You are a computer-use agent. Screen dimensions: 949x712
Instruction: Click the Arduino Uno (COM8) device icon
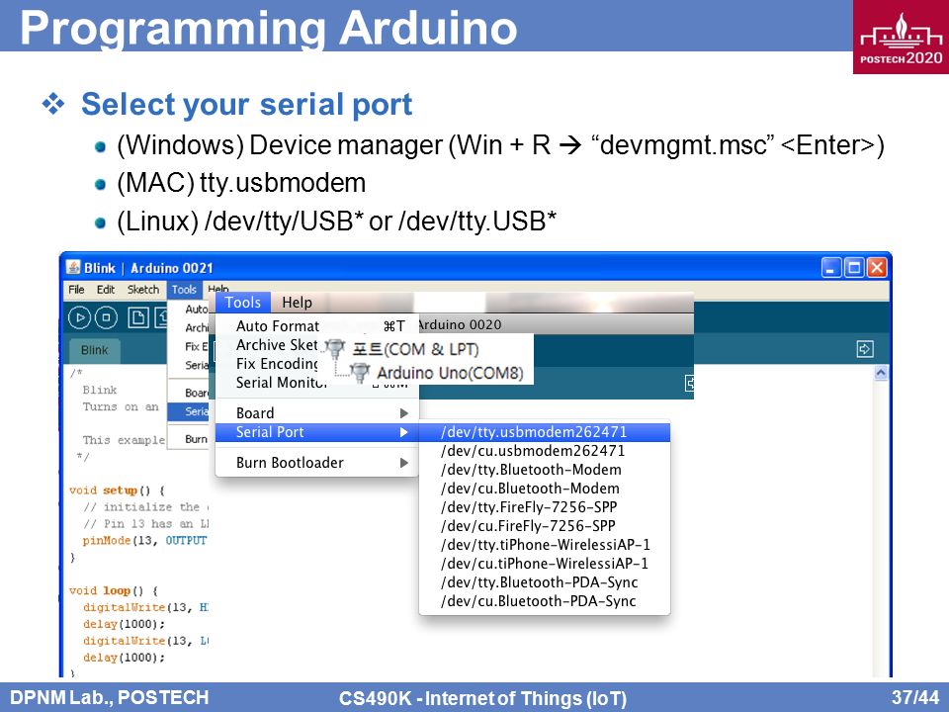(x=360, y=373)
